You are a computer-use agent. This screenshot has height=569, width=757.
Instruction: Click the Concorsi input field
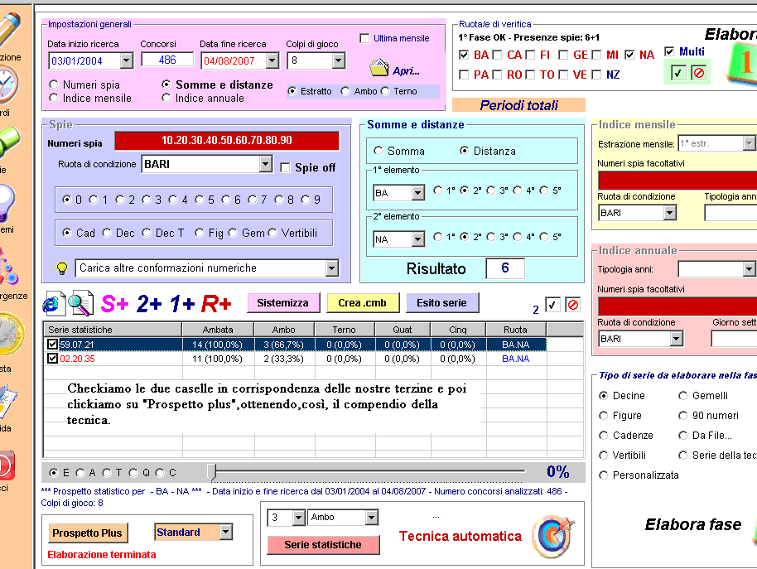point(167,60)
